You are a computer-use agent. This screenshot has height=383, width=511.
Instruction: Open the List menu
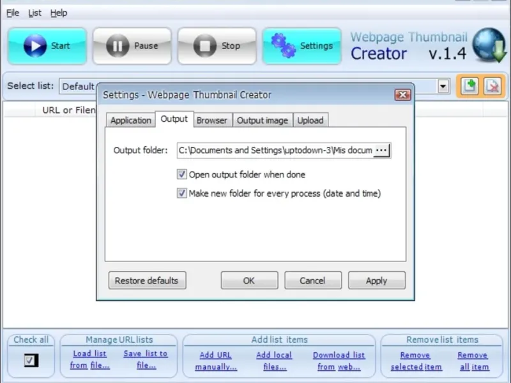34,13
